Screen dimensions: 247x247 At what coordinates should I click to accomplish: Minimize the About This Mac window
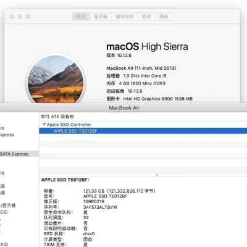20,17
